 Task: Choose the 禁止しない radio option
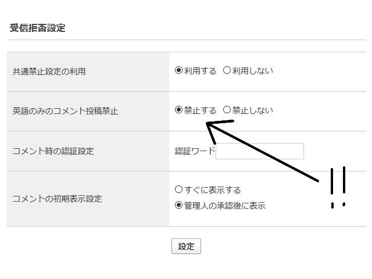[x=227, y=110]
